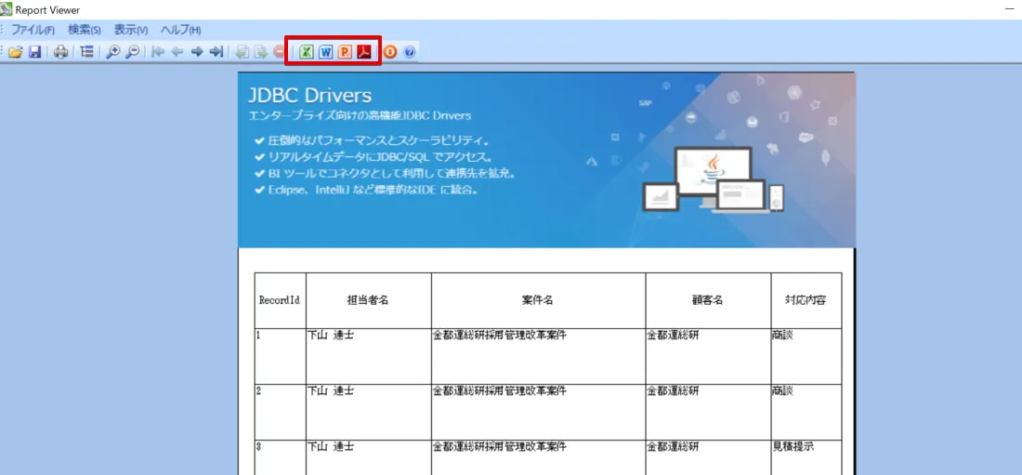Click the blue help question mark icon
Viewport: 1022px width, 475px height.
point(409,52)
